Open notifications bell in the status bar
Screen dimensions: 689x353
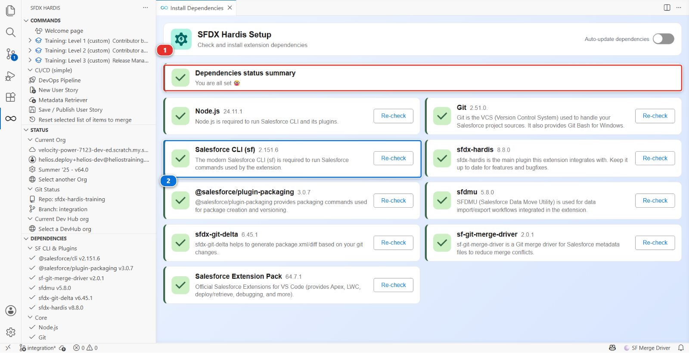(x=681, y=348)
